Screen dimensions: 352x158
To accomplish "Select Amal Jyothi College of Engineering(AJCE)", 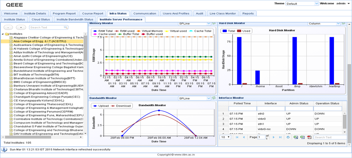I will [43, 56].
